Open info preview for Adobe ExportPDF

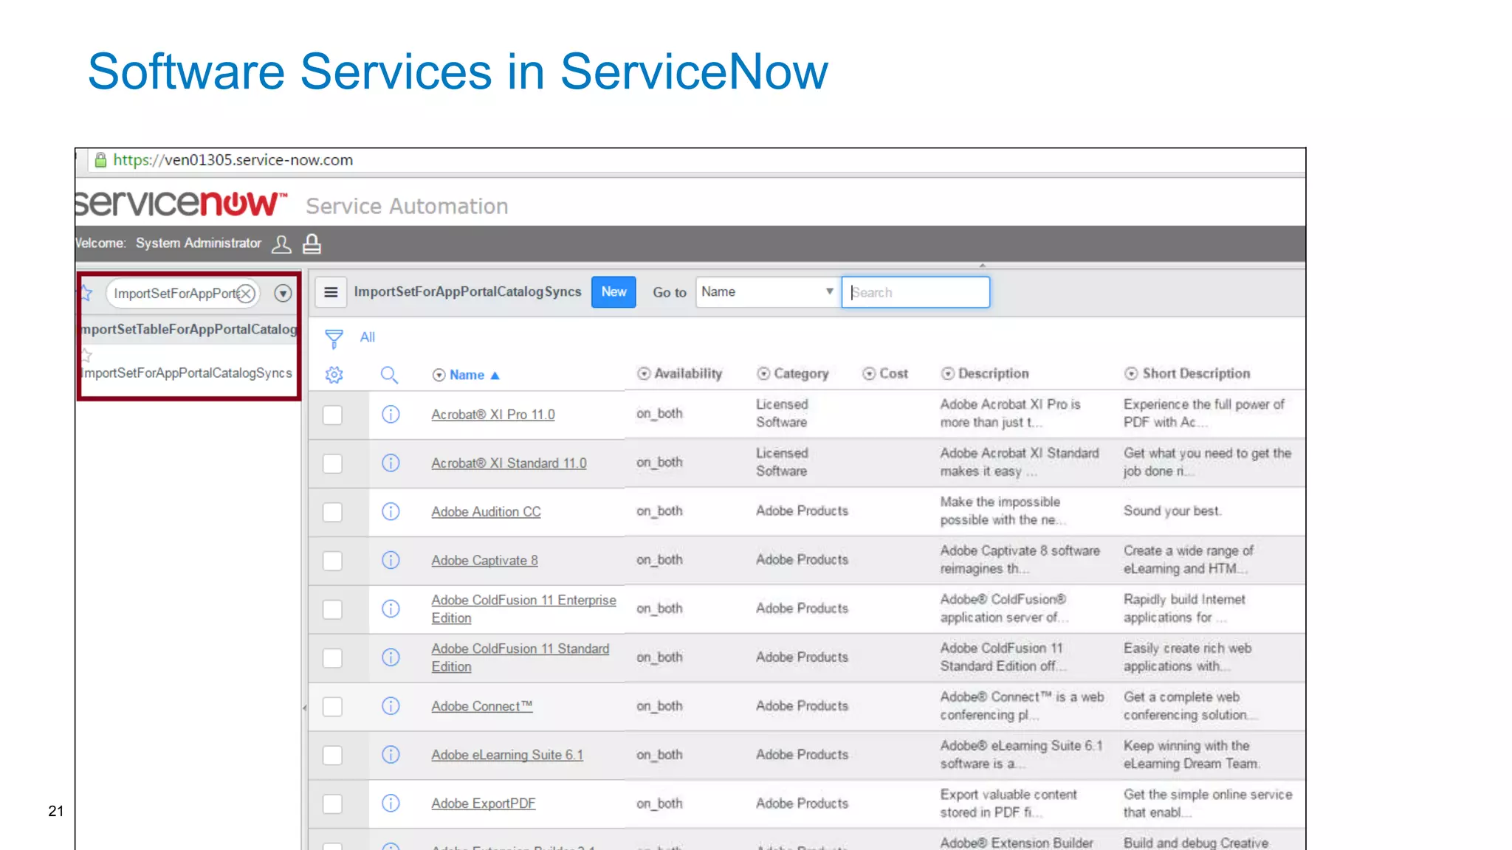click(x=391, y=804)
